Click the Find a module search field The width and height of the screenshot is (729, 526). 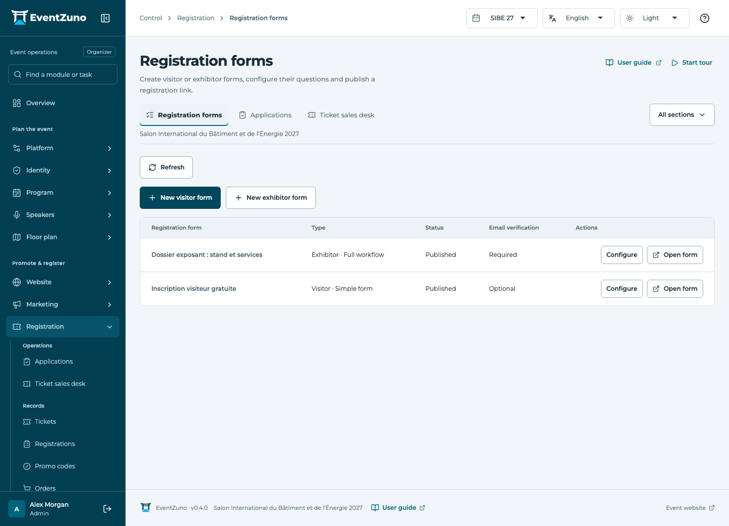pos(63,74)
